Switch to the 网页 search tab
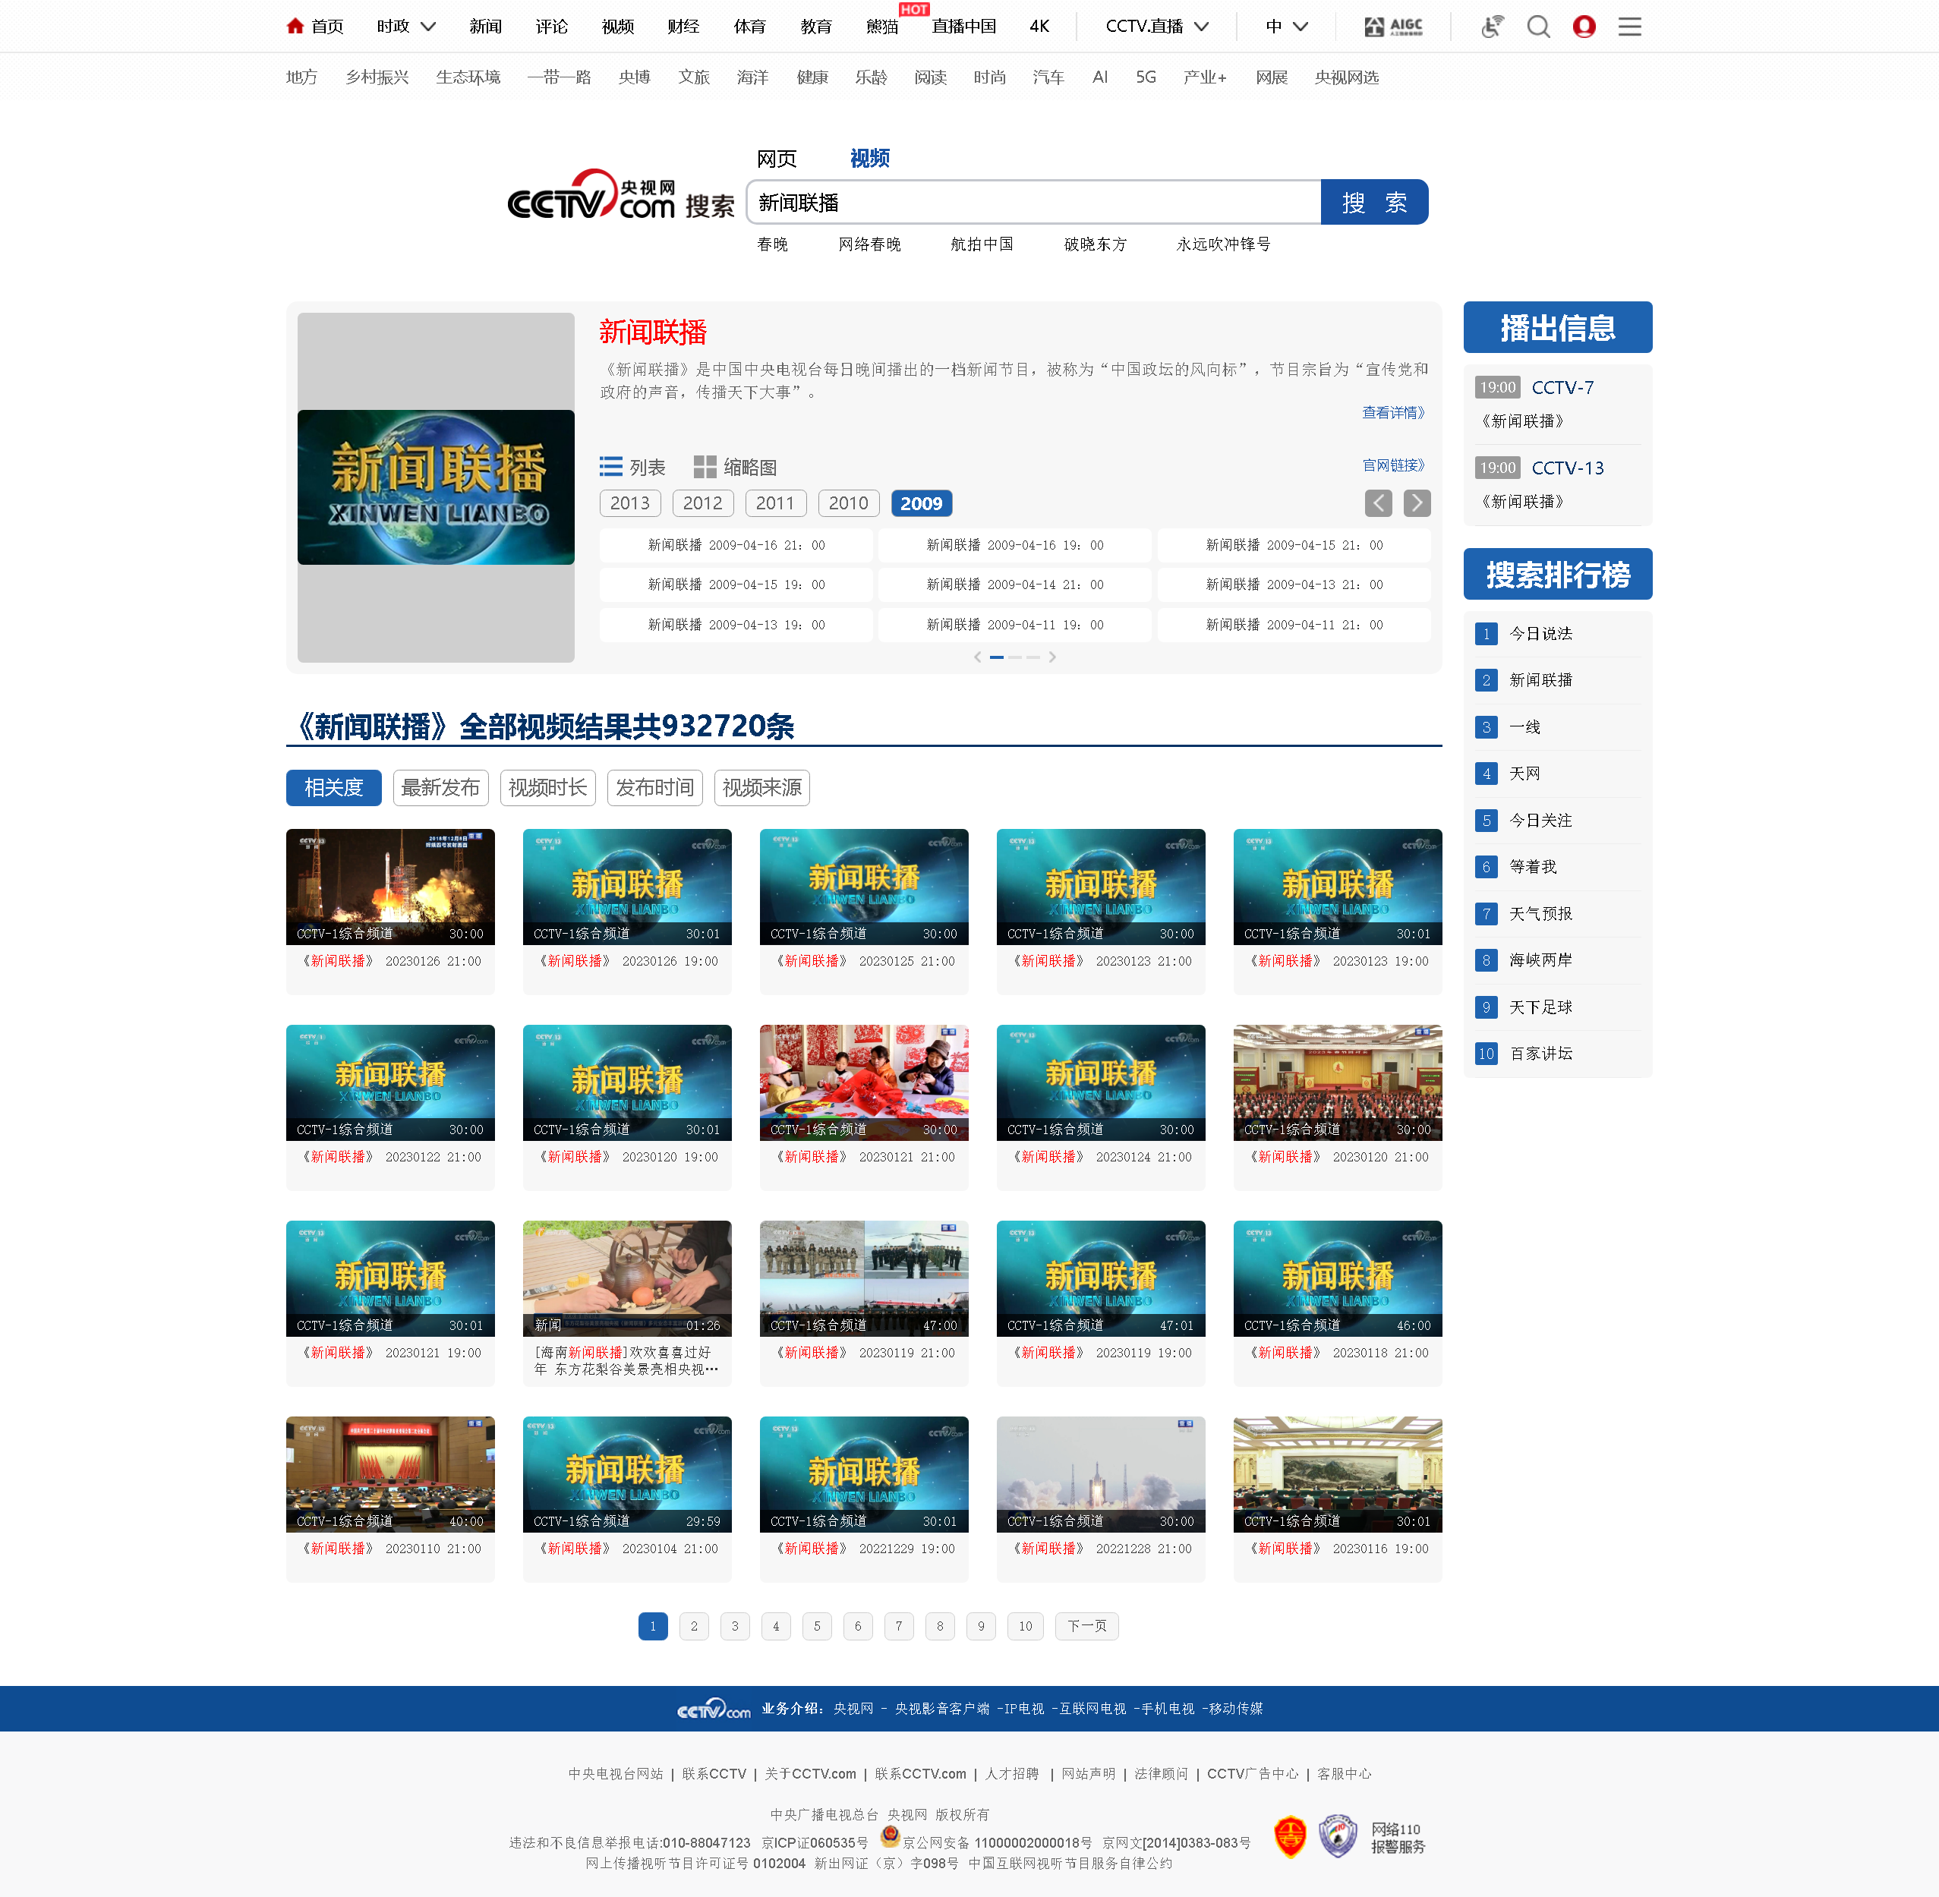1939x1897 pixels. pos(776,159)
